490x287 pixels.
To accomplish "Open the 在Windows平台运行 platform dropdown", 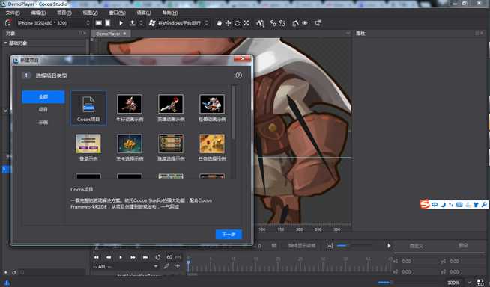I will 179,23.
